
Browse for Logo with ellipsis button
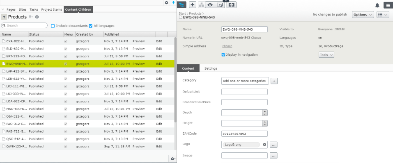pyautogui.click(x=273, y=145)
